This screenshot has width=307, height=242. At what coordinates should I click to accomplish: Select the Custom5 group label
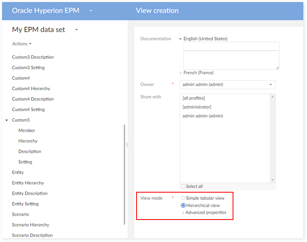click(x=21, y=120)
